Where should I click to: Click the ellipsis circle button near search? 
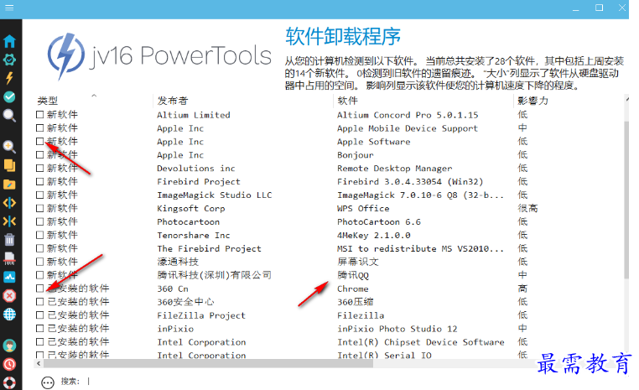48,382
